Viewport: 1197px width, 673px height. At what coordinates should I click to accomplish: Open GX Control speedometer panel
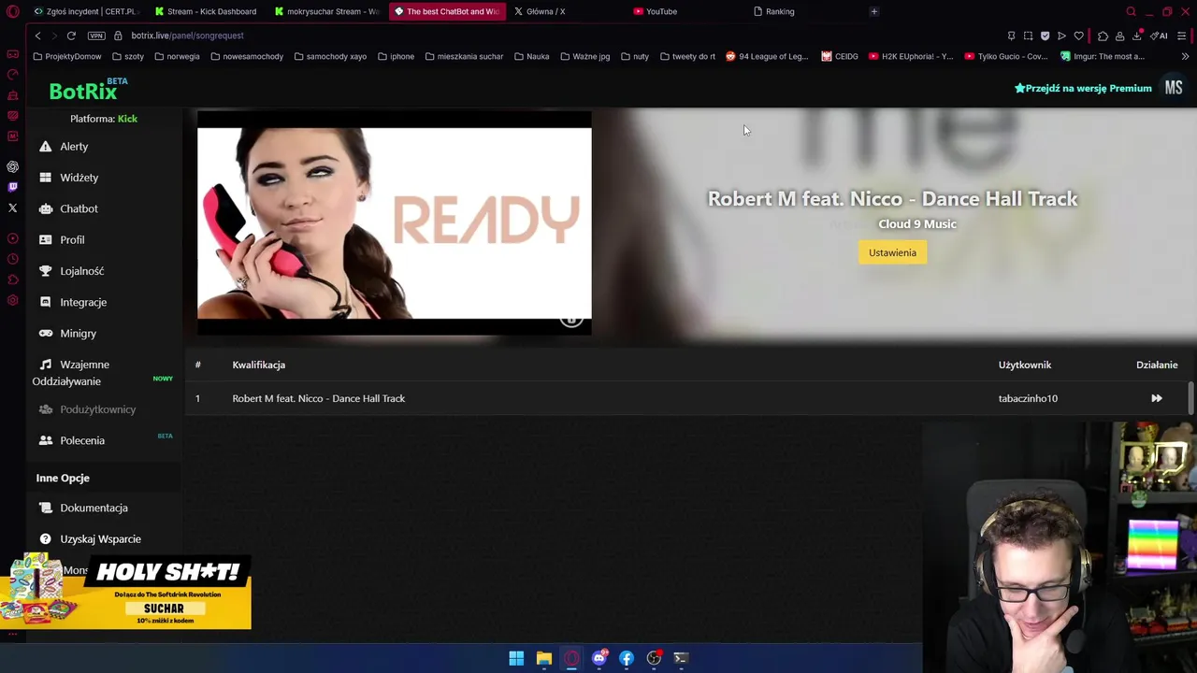(13, 74)
